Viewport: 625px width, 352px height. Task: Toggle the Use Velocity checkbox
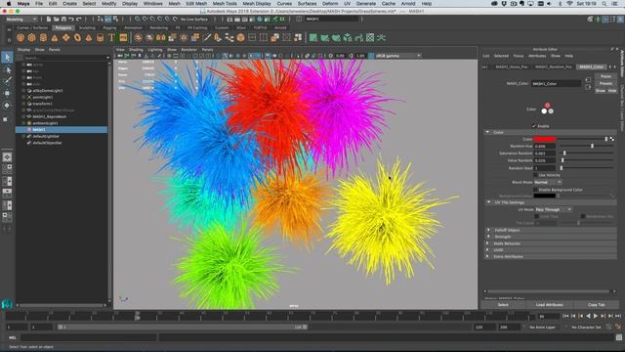click(535, 175)
